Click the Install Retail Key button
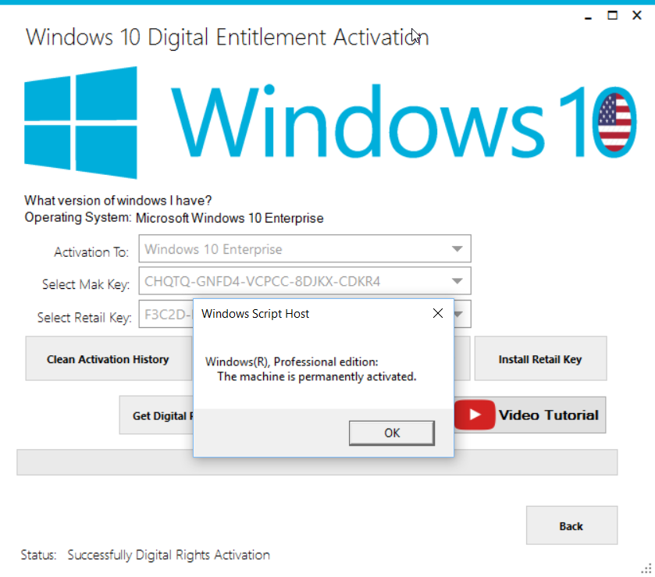Viewport: 655px width, 577px height. pos(540,359)
